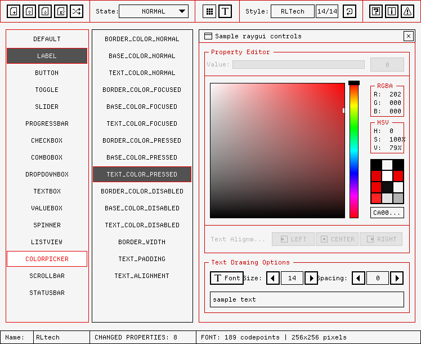The height and width of the screenshot is (344, 421).
Task: Open the Help window icon
Action: tap(376, 11)
